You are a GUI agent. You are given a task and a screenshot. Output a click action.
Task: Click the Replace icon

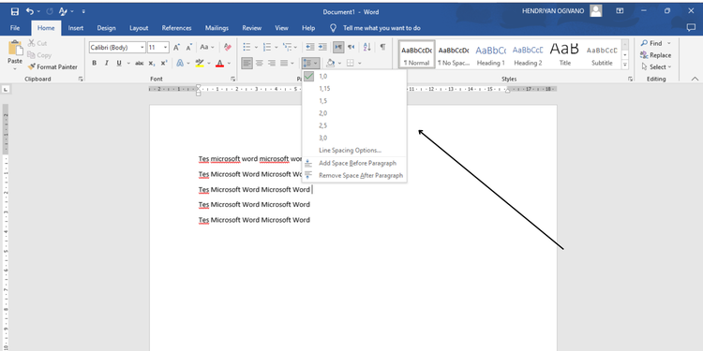(x=644, y=55)
